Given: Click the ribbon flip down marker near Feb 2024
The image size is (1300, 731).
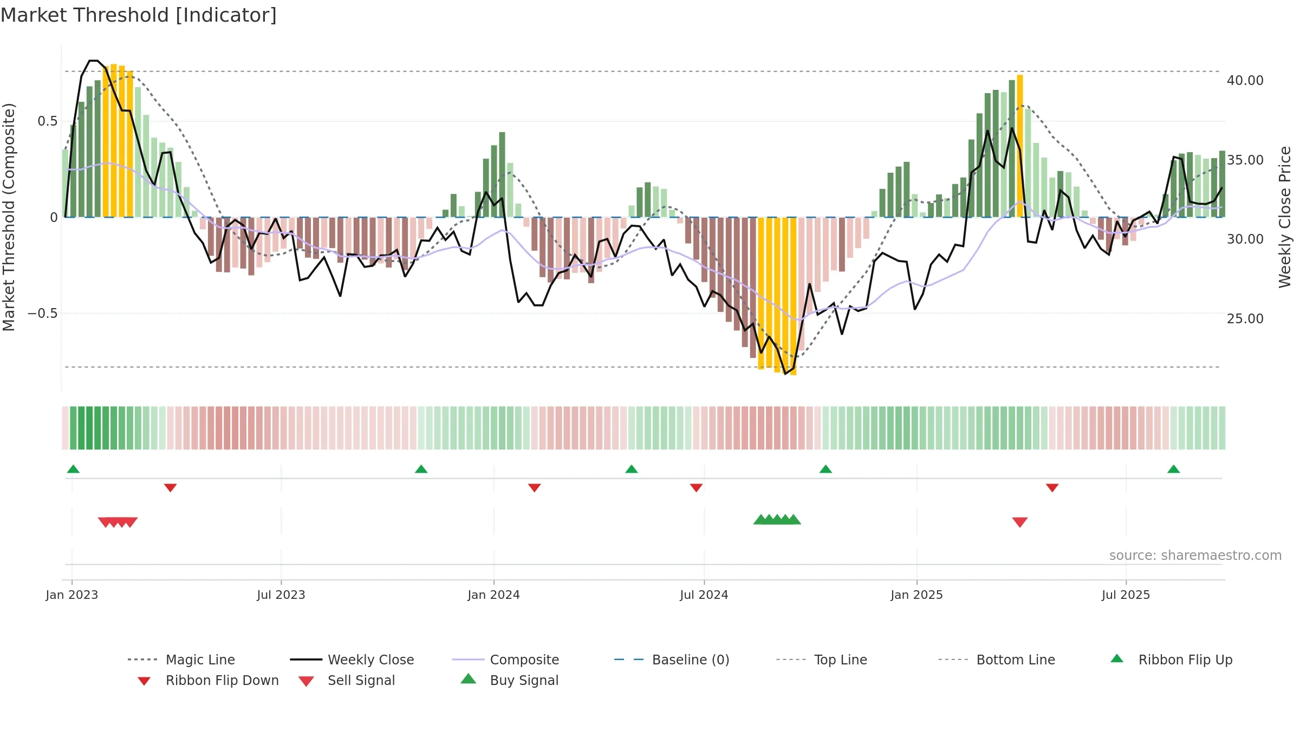Looking at the screenshot, I should 534,488.
